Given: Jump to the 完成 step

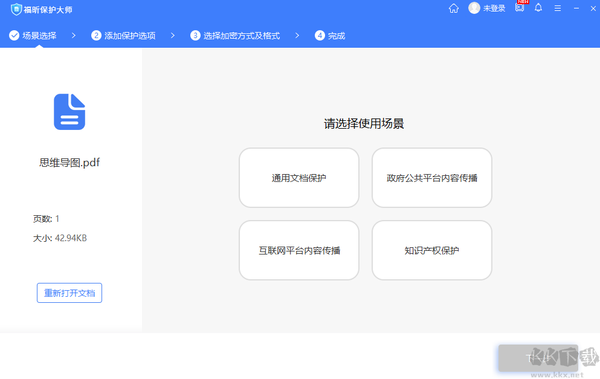Looking at the screenshot, I should (330, 35).
